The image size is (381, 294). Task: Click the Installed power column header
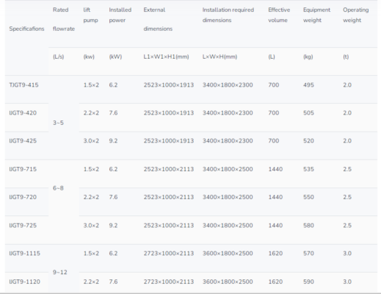click(x=120, y=15)
